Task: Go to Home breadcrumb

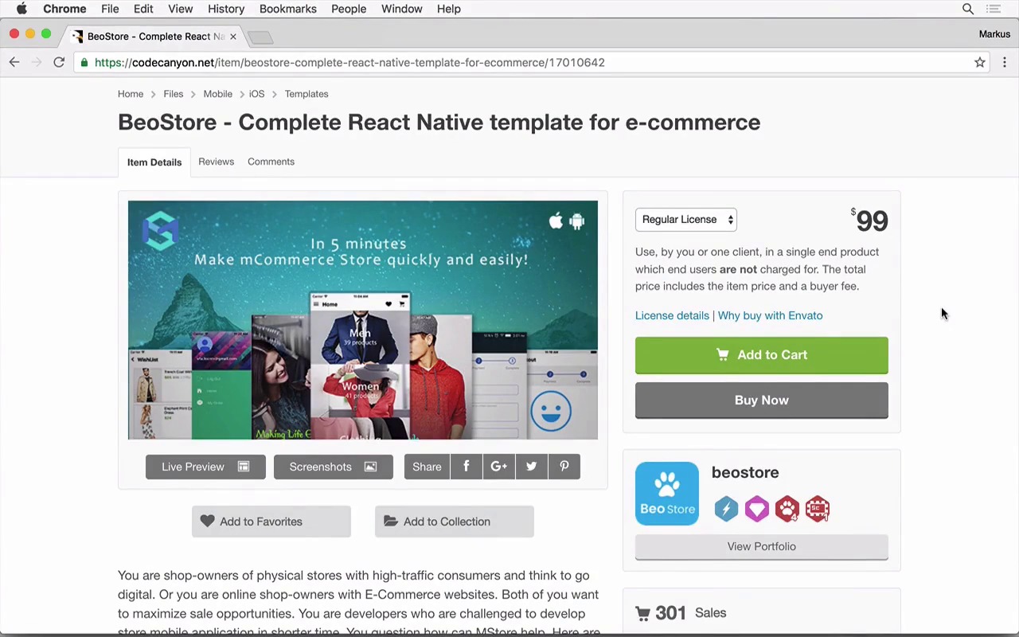Action: click(x=131, y=94)
